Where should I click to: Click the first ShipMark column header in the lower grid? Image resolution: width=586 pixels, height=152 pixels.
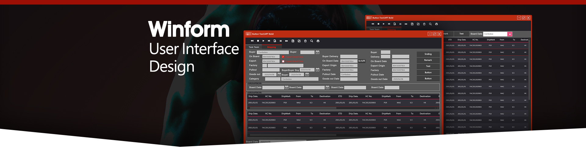(x=286, y=114)
